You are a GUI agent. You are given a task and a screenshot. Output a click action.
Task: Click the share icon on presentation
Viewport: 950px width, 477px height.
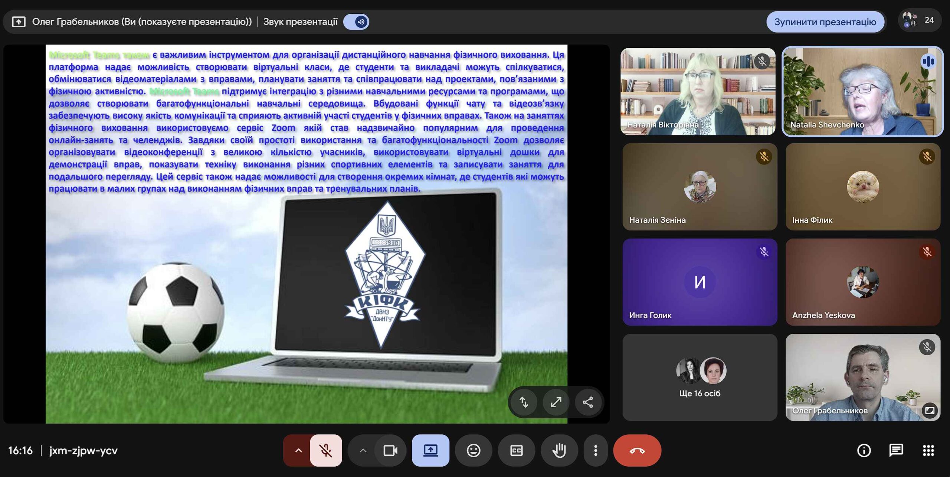[588, 402]
